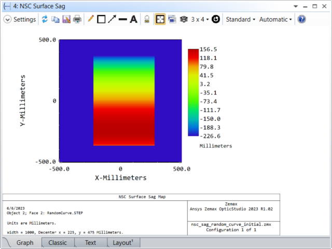Switch to the Text tab

pyautogui.click(x=90, y=243)
